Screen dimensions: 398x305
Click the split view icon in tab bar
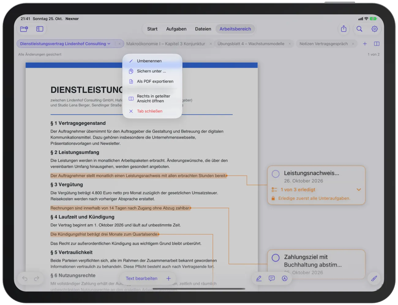tap(377, 44)
